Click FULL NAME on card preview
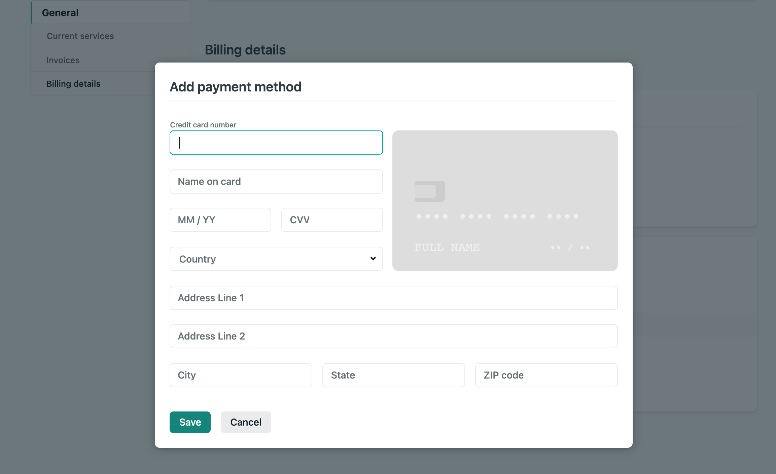Screen dimensions: 776x474 coord(447,247)
